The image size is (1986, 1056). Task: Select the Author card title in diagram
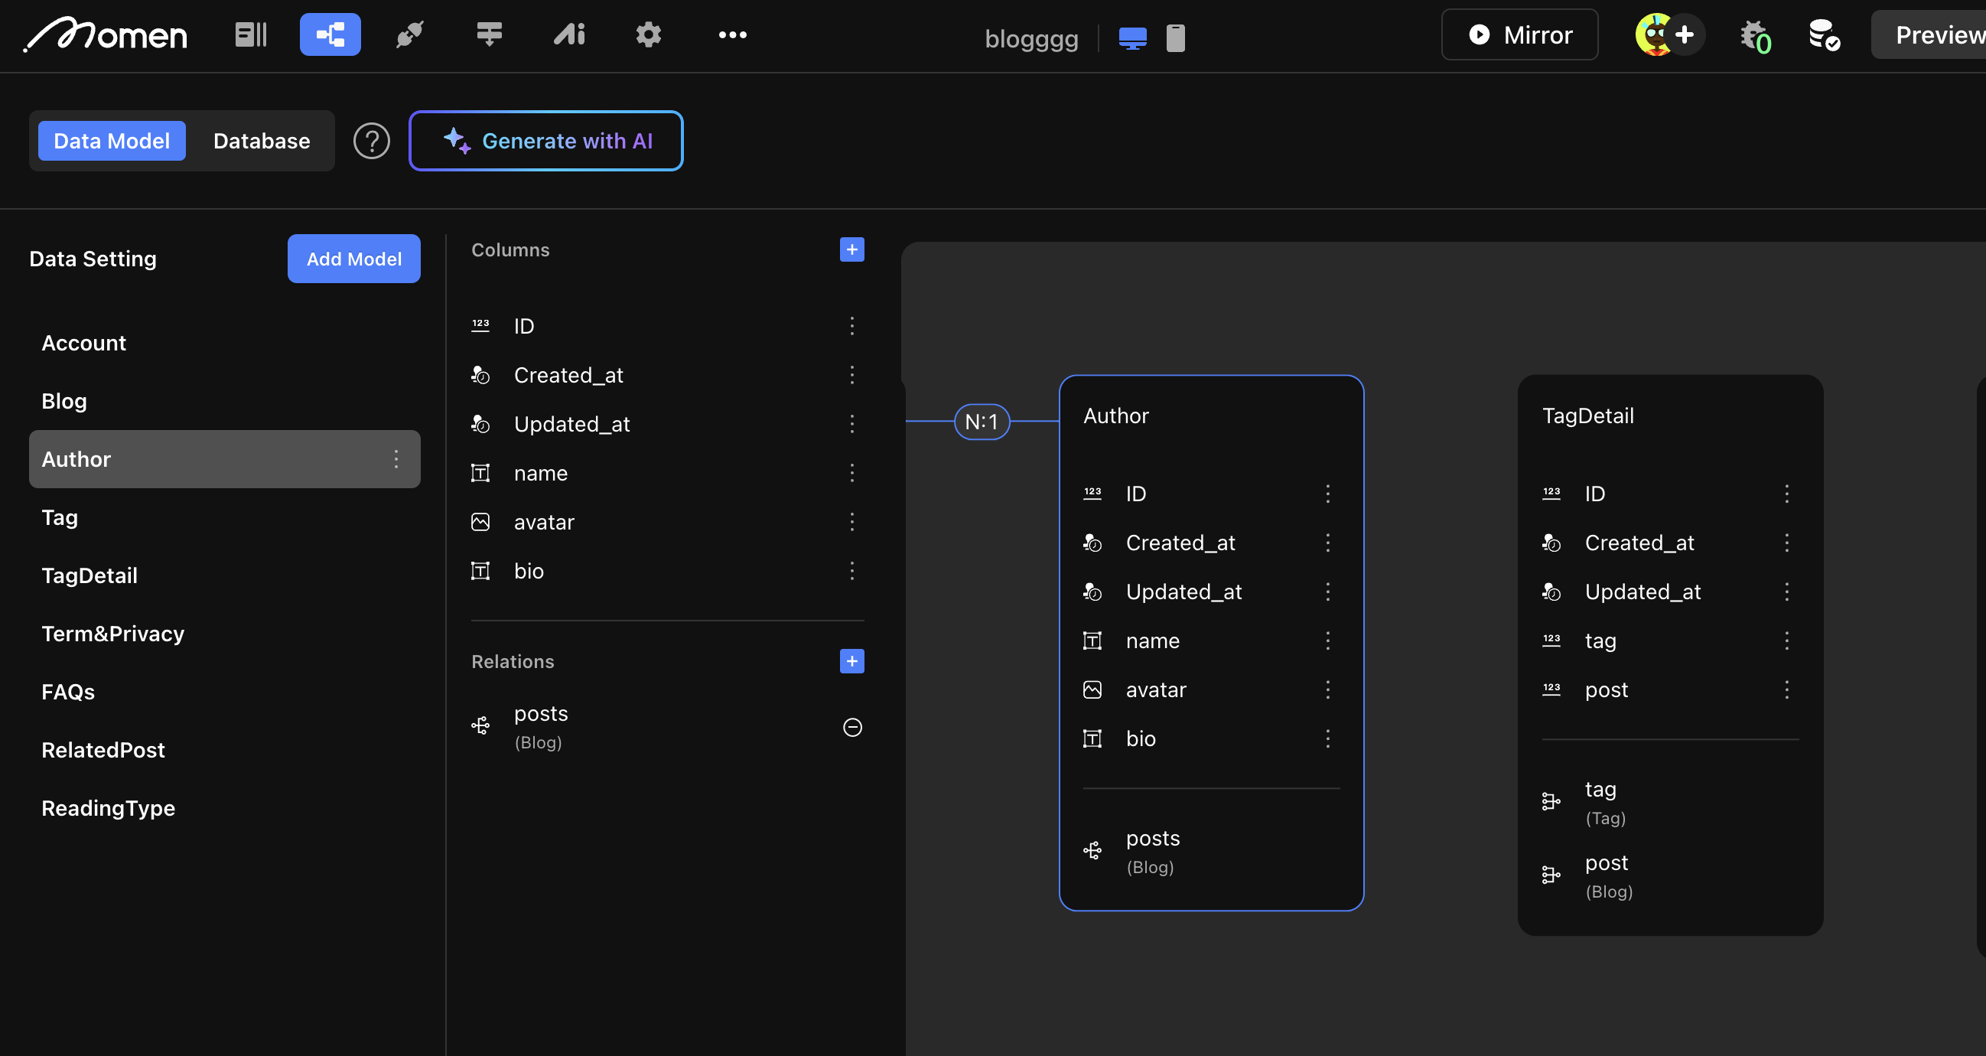click(x=1115, y=416)
